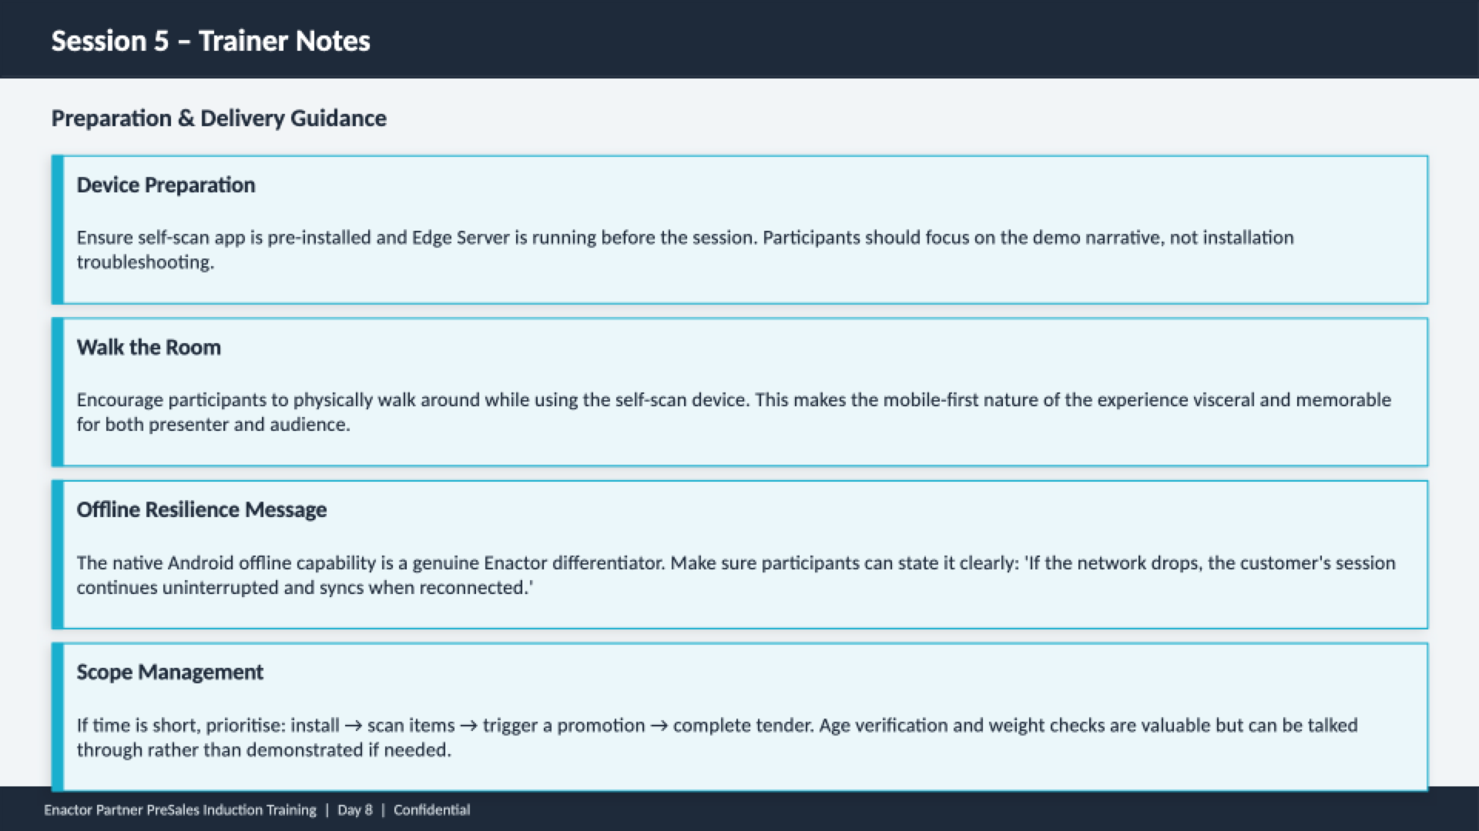This screenshot has height=831, width=1479.
Task: Click the "Walk the Room" card heading
Action: pyautogui.click(x=149, y=348)
